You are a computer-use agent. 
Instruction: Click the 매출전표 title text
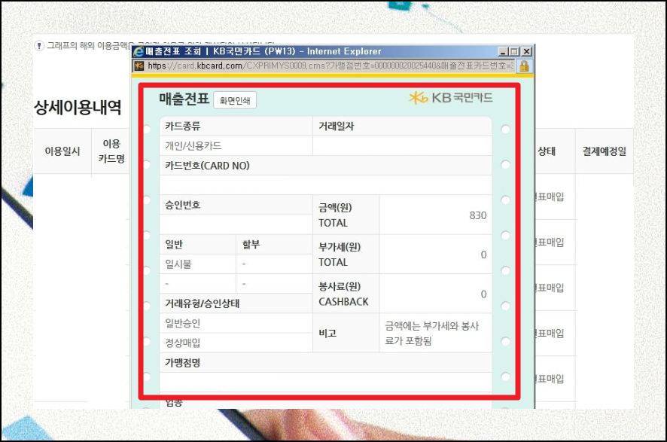click(184, 99)
